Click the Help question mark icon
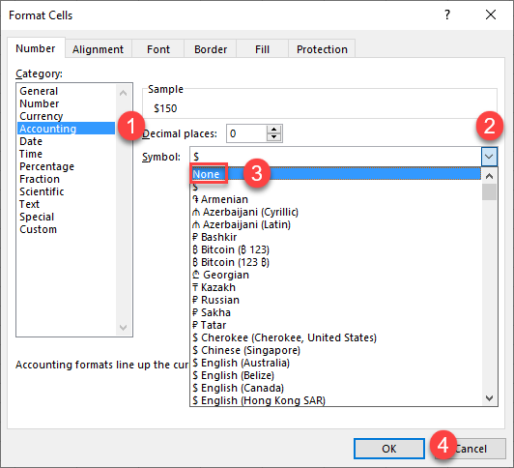The width and height of the screenshot is (514, 468). [447, 15]
